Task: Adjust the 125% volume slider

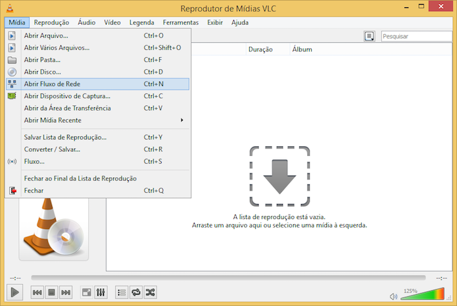Action: click(x=423, y=293)
